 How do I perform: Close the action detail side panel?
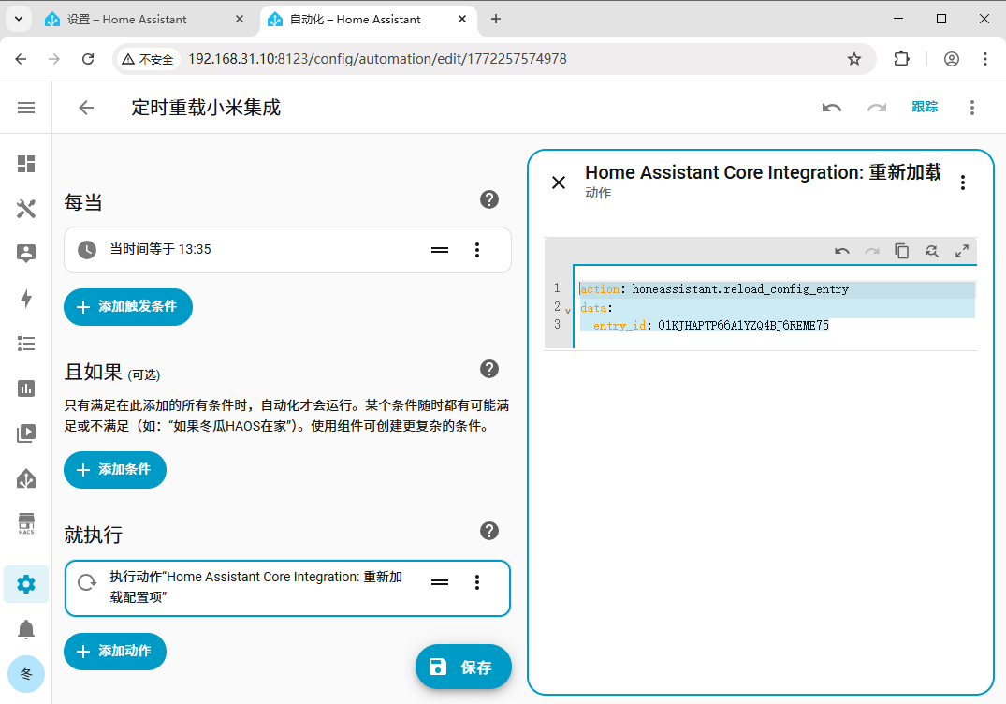[x=559, y=183]
